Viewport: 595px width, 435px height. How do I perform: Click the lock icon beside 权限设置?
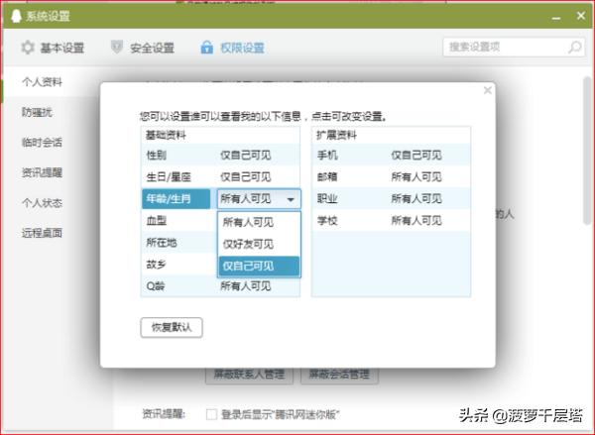207,47
